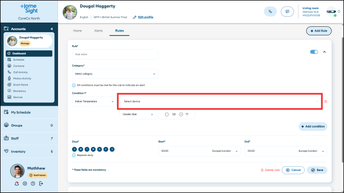This screenshot has width=344, height=193.
Task: Open the End time dropdown
Action: (286, 151)
